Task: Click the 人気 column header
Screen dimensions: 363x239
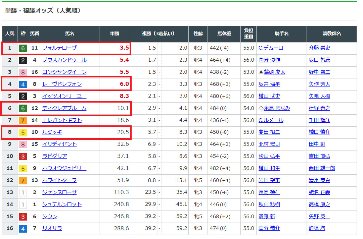Action: pyautogui.click(x=10, y=34)
